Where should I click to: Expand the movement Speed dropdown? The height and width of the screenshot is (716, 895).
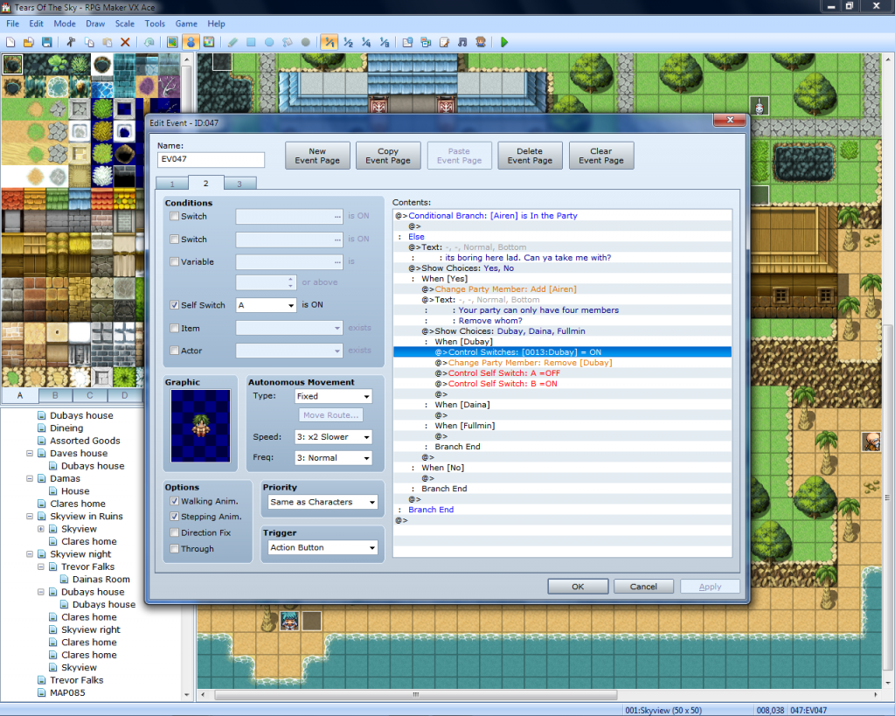pos(332,437)
